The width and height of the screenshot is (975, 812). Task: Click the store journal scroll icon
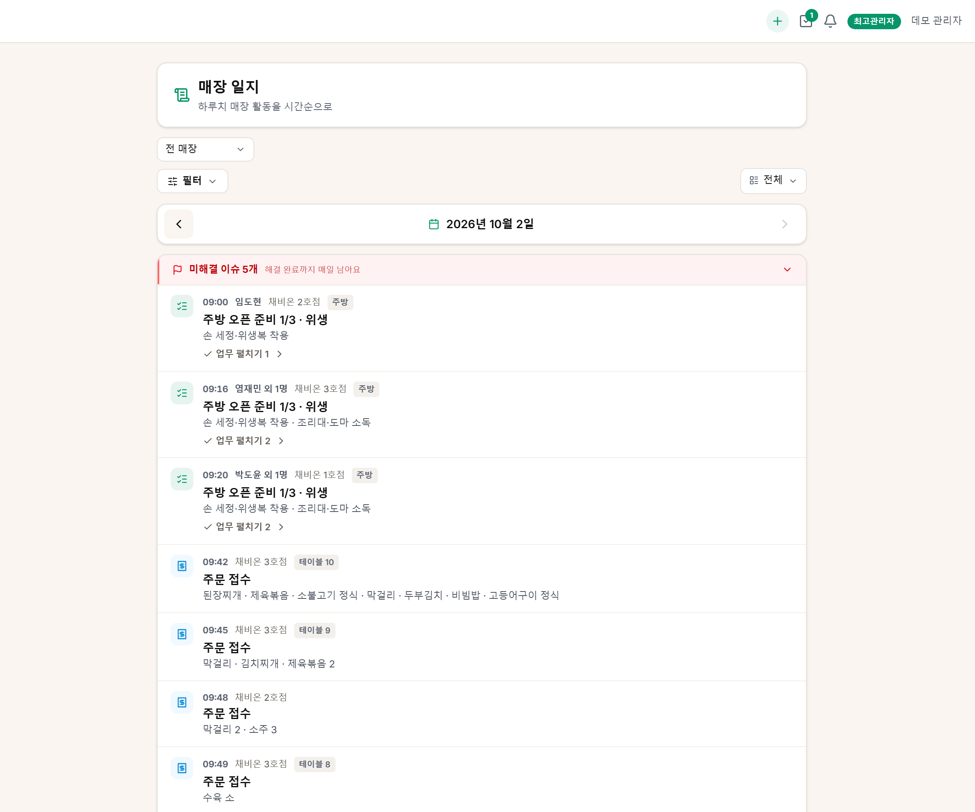(182, 95)
